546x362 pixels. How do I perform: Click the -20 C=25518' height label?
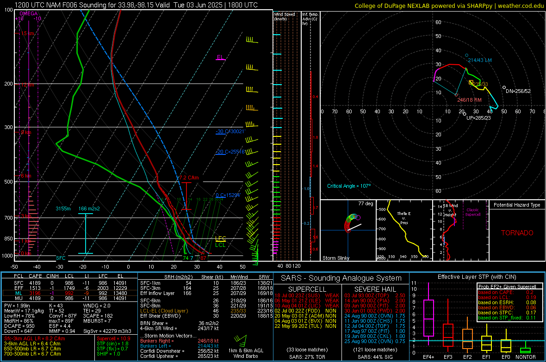230,152
